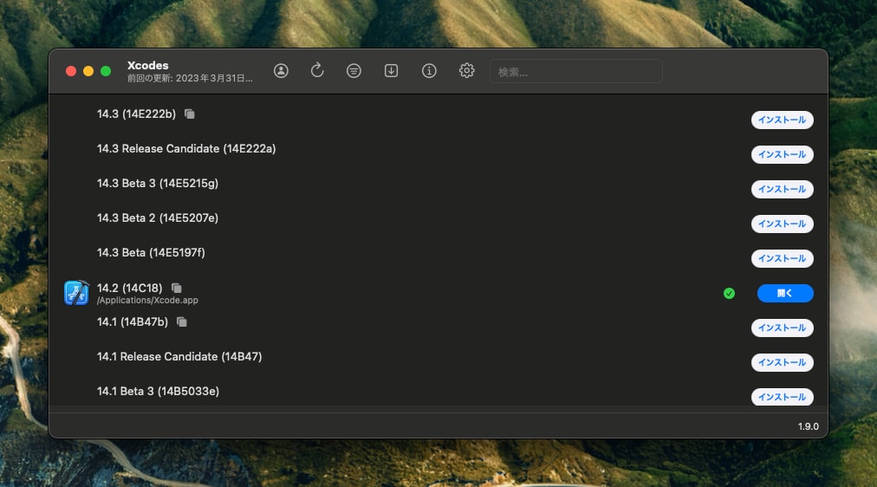Screen dimensions: 877x487
Task: Select the 14.3 Beta 2 (14E5207e) row
Action: tap(157, 218)
